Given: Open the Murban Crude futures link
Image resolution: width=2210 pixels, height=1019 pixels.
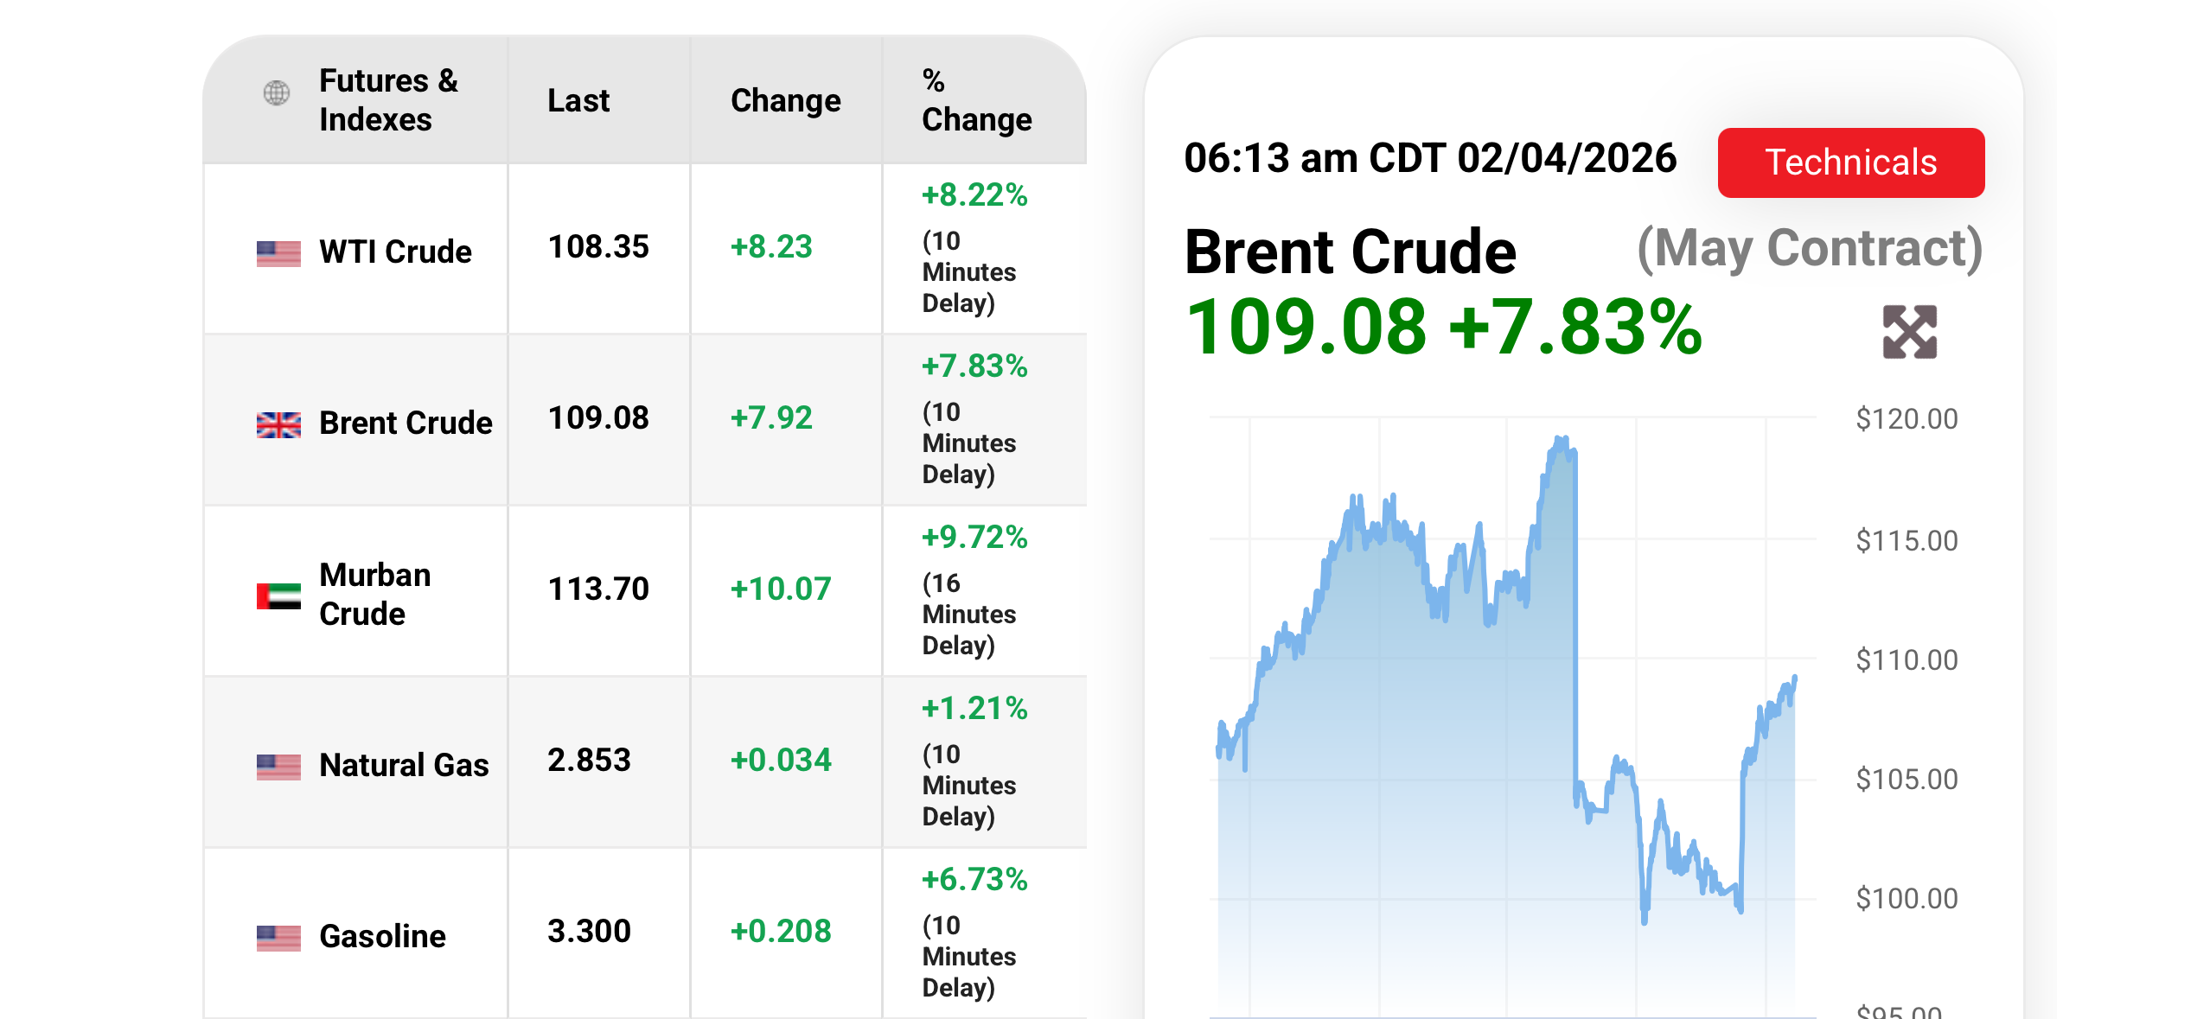Looking at the screenshot, I should point(374,594).
